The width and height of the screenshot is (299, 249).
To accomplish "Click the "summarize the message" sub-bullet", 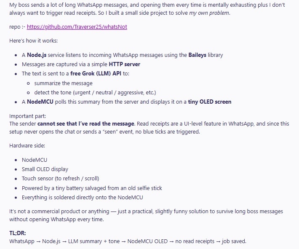I will click(63, 83).
